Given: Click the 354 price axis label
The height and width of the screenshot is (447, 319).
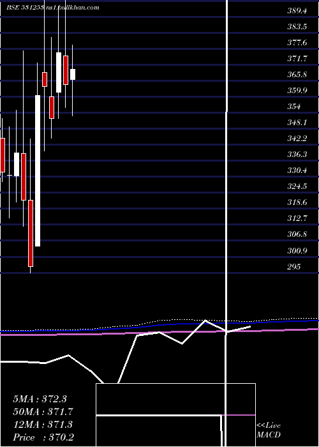Looking at the screenshot, I should coord(294,107).
